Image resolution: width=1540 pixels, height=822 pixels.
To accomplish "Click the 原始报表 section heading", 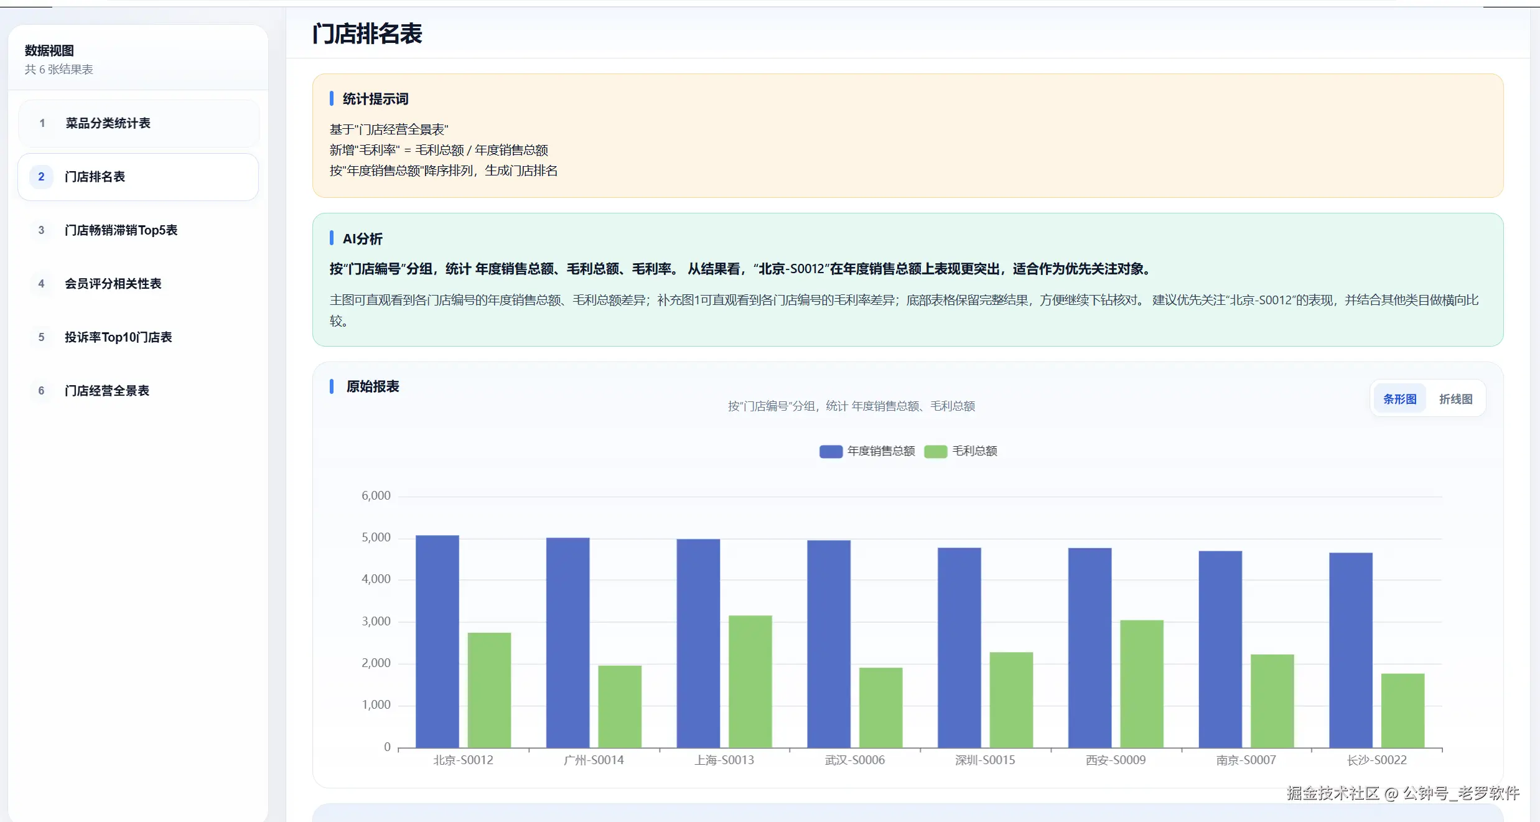I will coord(373,386).
